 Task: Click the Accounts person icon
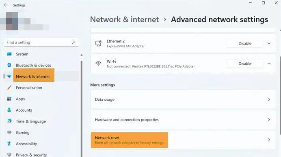9,110
